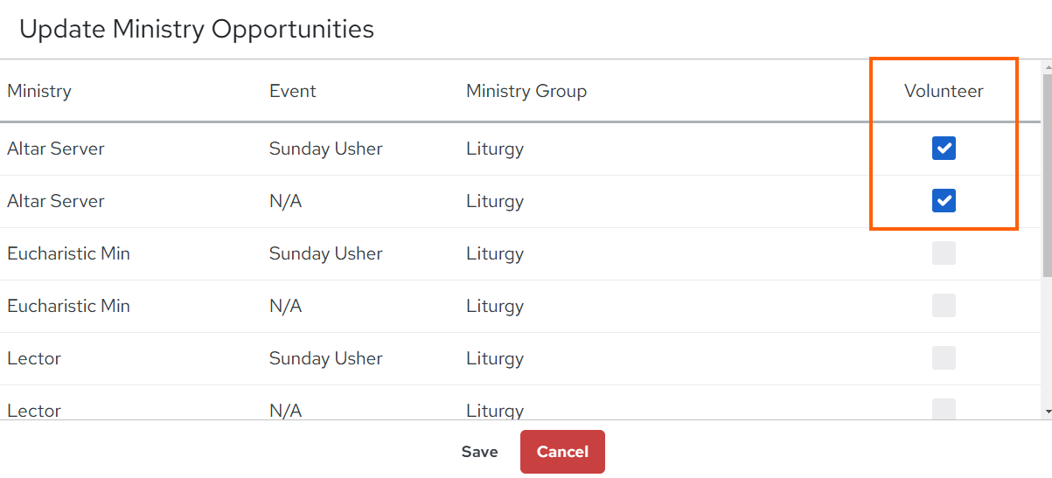Click the red Cancel button
Viewport: 1052px width, 478px height.
562,452
